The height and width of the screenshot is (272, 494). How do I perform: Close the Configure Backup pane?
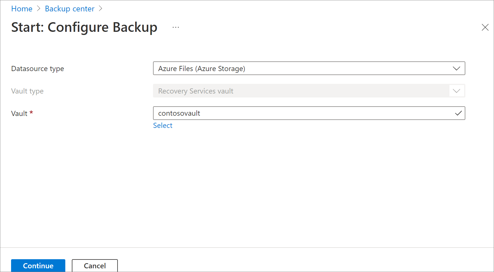click(485, 27)
